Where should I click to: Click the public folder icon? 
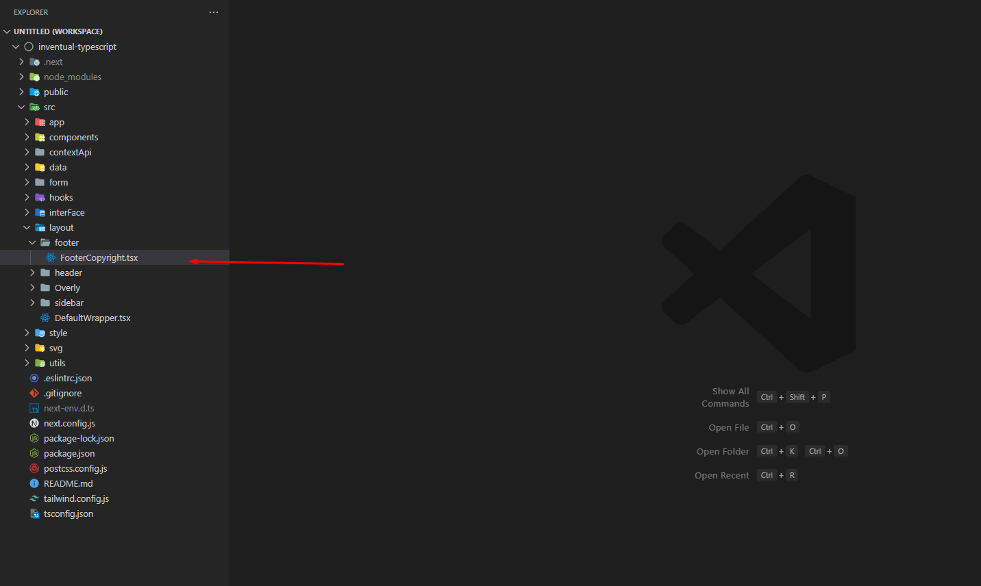[x=34, y=92]
